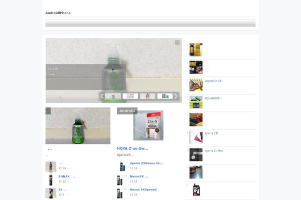
Task: Click the Nexus 5XXposed post thumbnail
Action: click(x=122, y=193)
